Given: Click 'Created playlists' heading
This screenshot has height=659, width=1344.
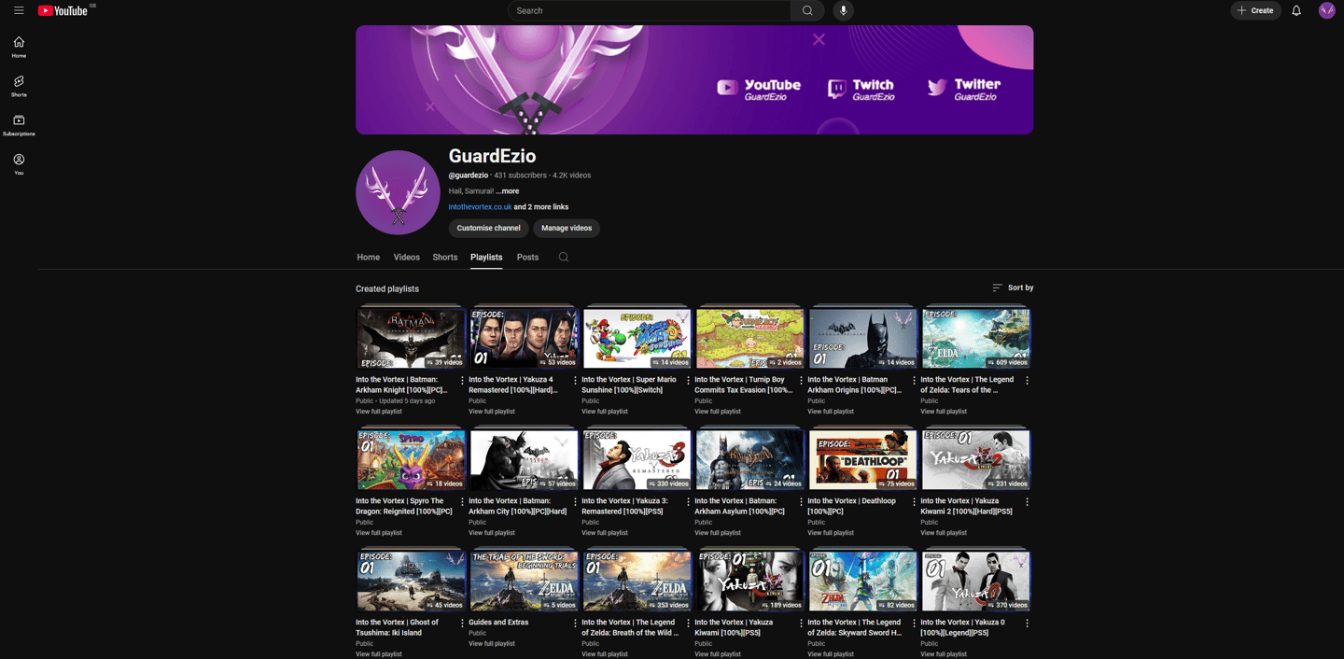Looking at the screenshot, I should pos(387,288).
